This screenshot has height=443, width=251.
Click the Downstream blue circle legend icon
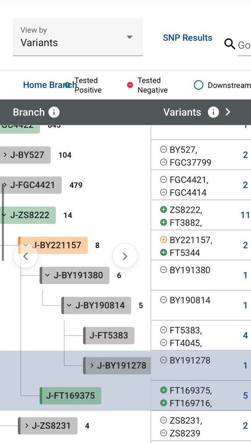click(x=198, y=85)
